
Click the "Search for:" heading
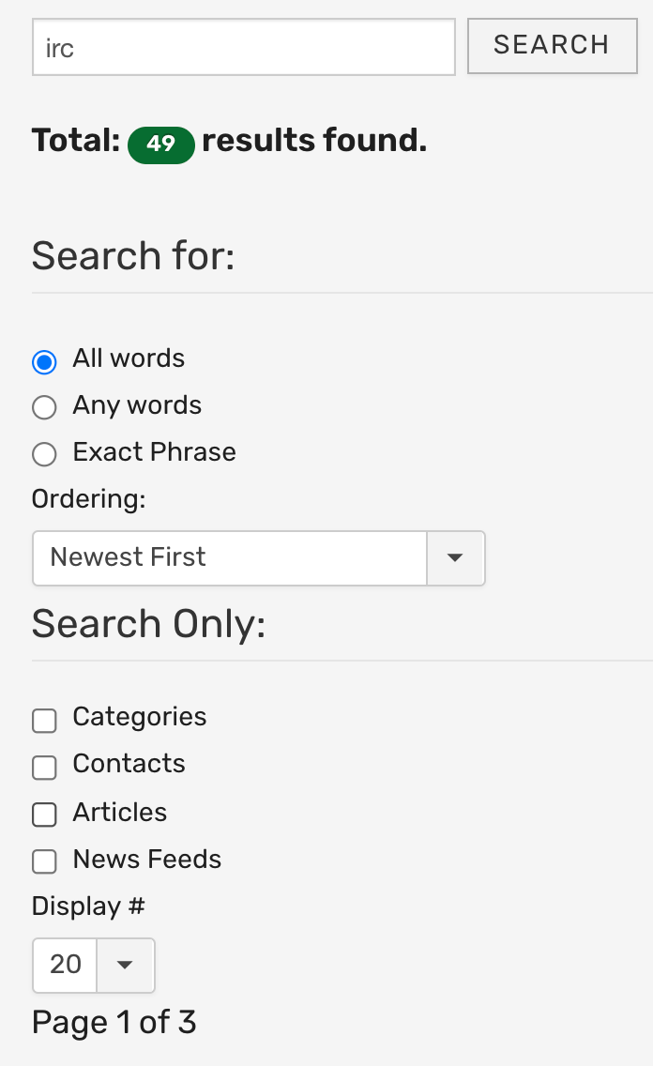(x=131, y=255)
